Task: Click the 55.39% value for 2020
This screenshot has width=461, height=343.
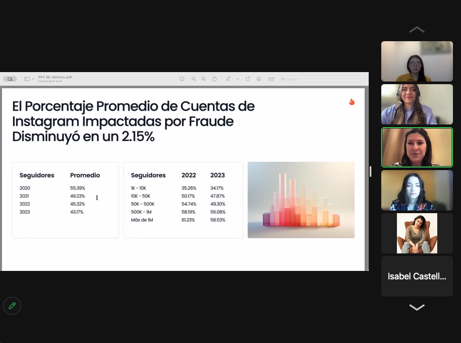Action: click(x=78, y=188)
